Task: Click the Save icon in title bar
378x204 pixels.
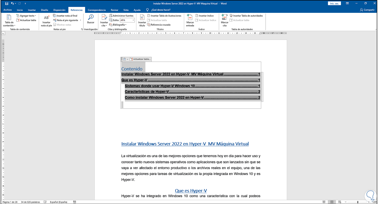Action: coord(7,4)
